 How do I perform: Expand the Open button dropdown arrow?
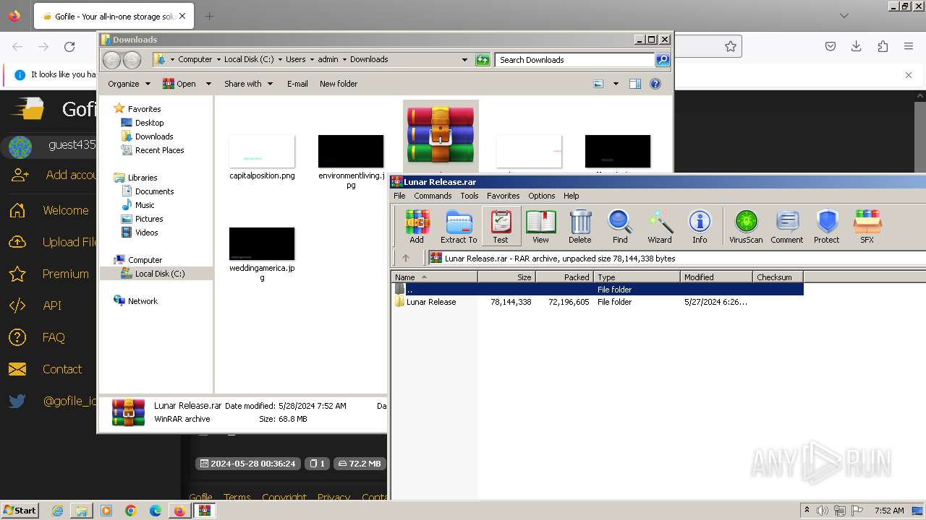tap(208, 84)
